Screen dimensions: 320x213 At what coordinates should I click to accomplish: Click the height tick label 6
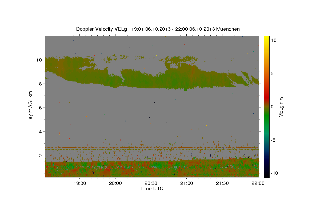pos(41,108)
